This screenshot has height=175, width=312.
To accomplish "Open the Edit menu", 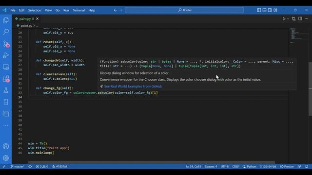I will tap(21, 10).
